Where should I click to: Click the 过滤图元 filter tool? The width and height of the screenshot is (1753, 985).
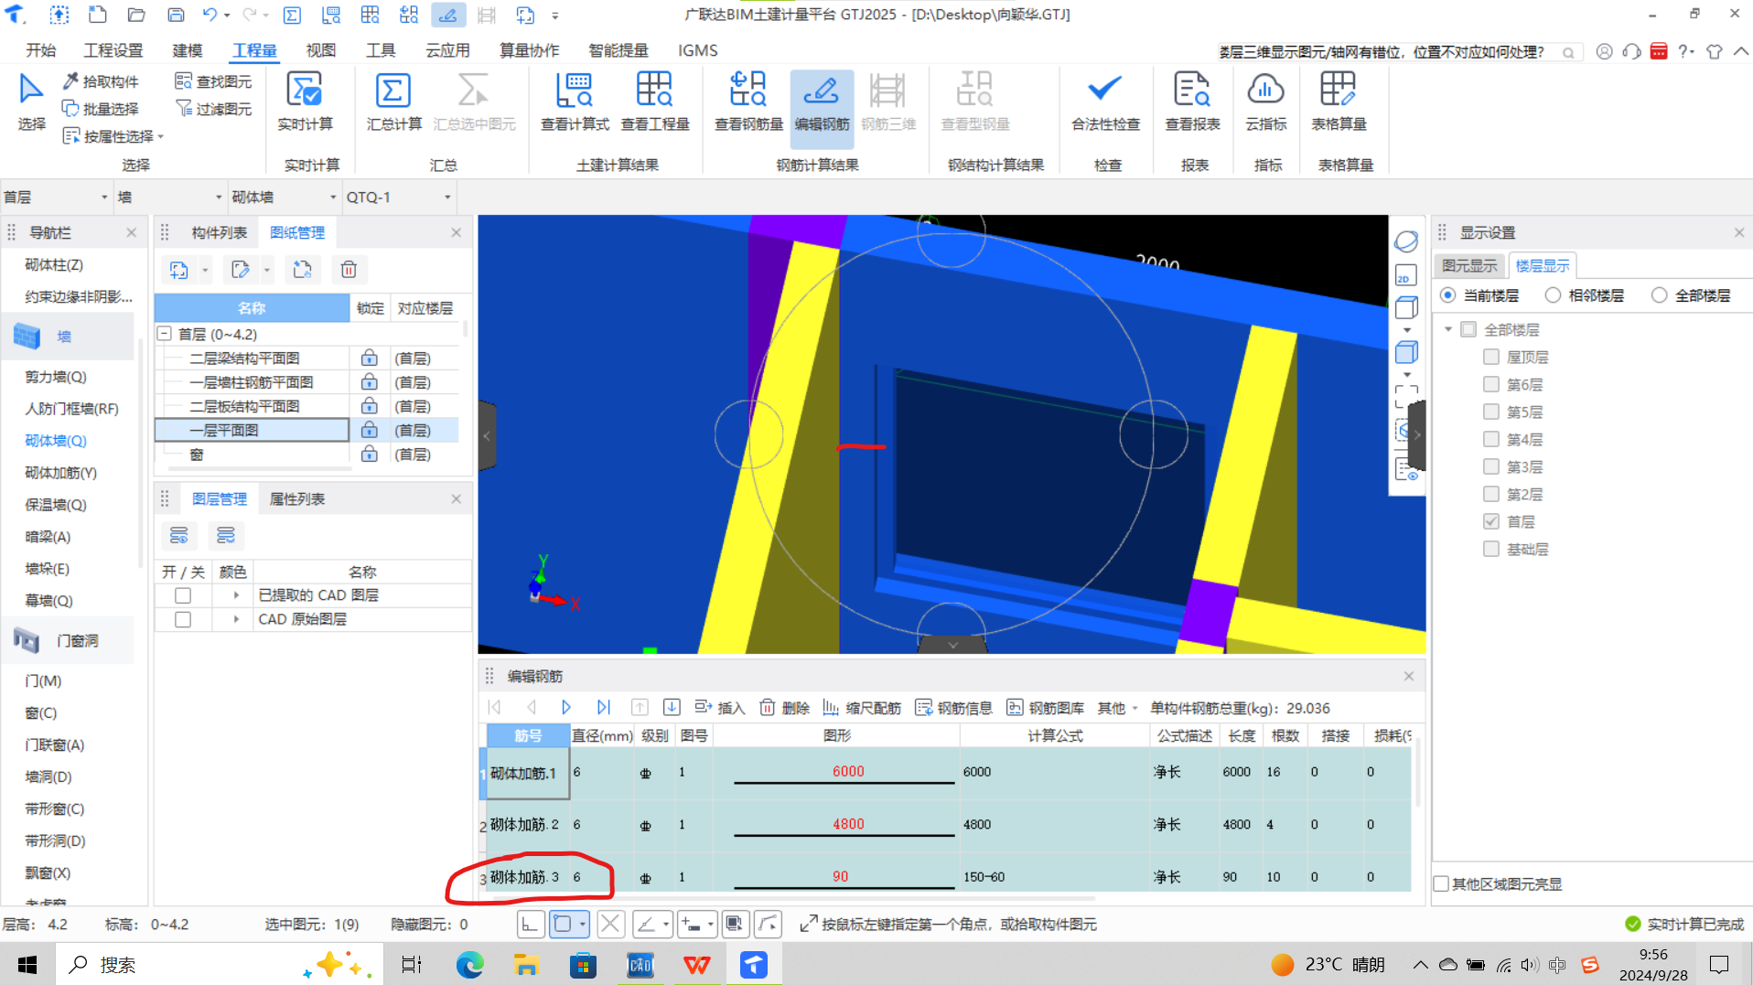[x=213, y=109]
